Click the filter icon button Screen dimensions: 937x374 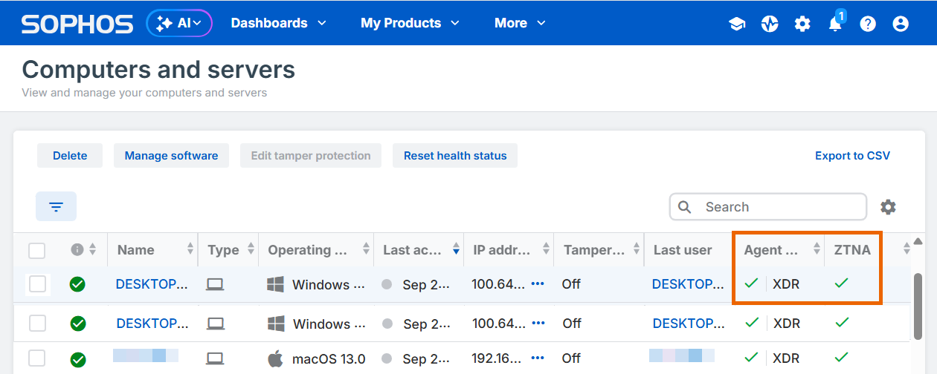pos(56,206)
